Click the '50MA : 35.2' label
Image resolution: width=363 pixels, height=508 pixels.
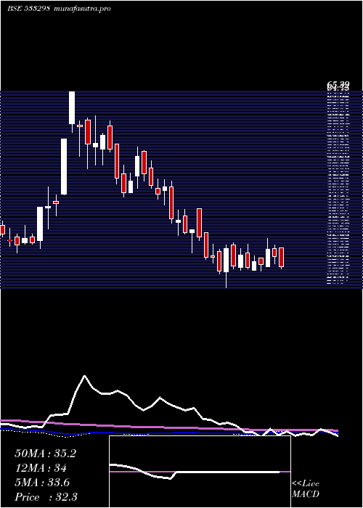(x=45, y=454)
